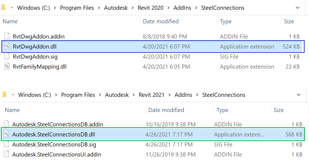Screen dimensions: 309x163
Task: Expand the breadcrumb arrow after Revit 2020
Action: coord(168,8)
